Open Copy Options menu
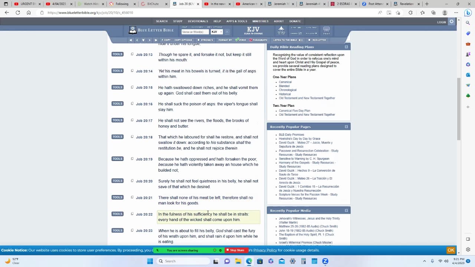This screenshot has width=475, height=267. (x=183, y=40)
